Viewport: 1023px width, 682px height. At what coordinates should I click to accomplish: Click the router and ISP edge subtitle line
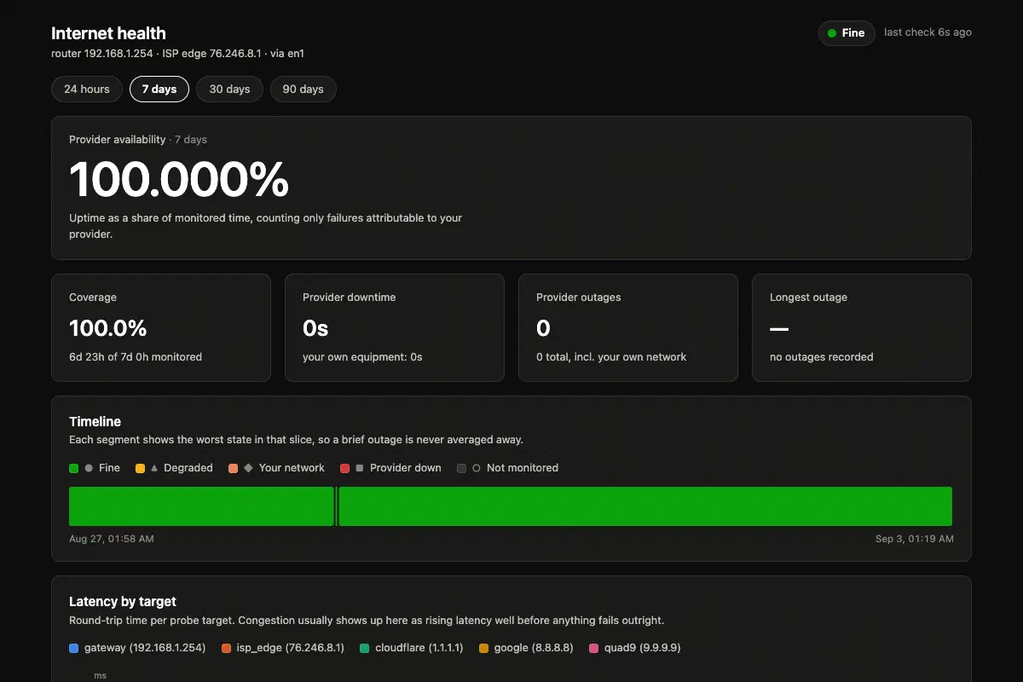click(x=178, y=54)
